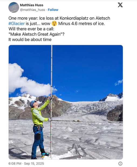Click the "Will there ever be a call" line

(31, 29)
